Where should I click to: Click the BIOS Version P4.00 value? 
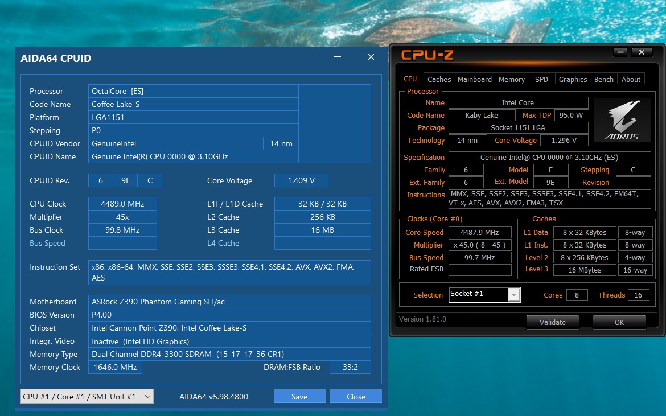229,315
